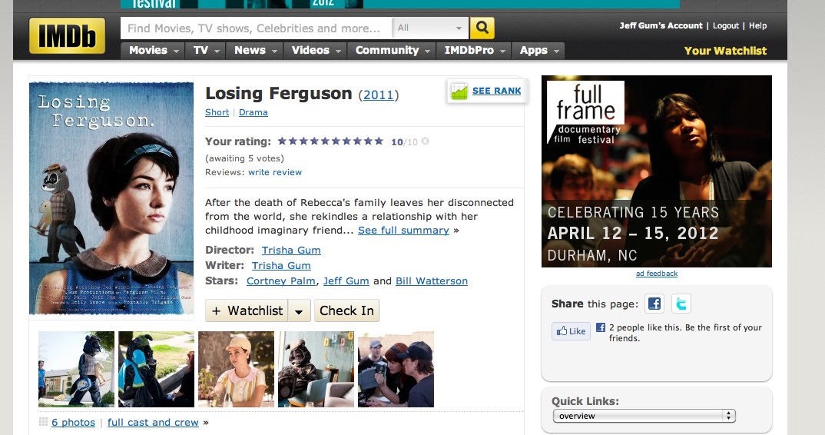Add the title with the + Watchlist button
This screenshot has height=435, width=825.
(247, 310)
